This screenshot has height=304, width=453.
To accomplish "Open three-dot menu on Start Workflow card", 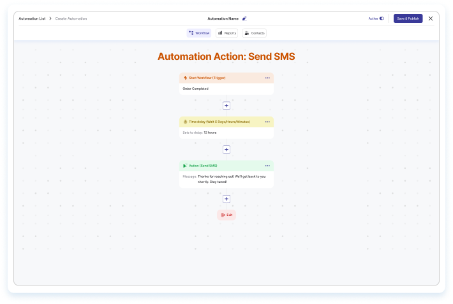I will (x=267, y=78).
